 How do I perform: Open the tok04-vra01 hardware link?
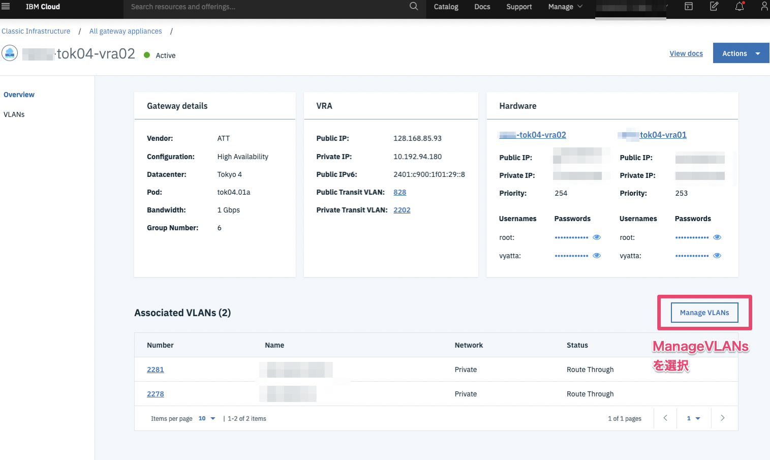point(653,135)
